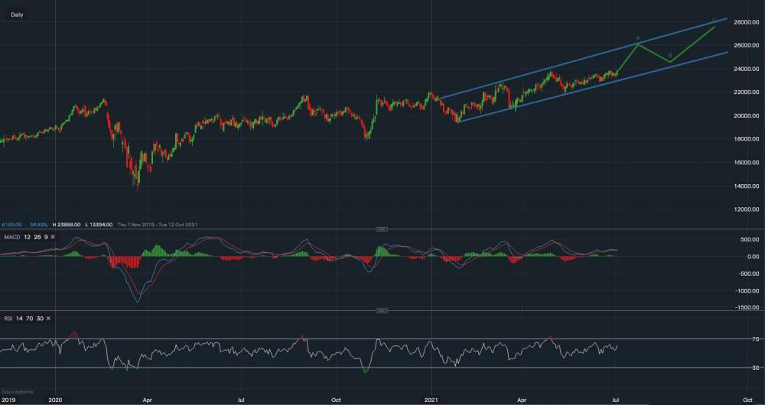The image size is (765, 405).
Task: Select the upper blue channel trendline
Action: (535, 71)
